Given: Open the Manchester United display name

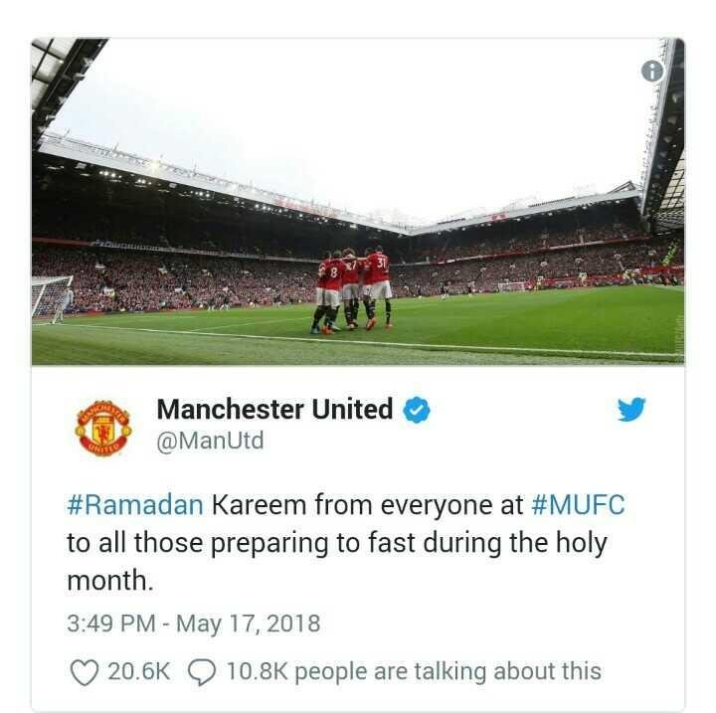Looking at the screenshot, I should 274,409.
